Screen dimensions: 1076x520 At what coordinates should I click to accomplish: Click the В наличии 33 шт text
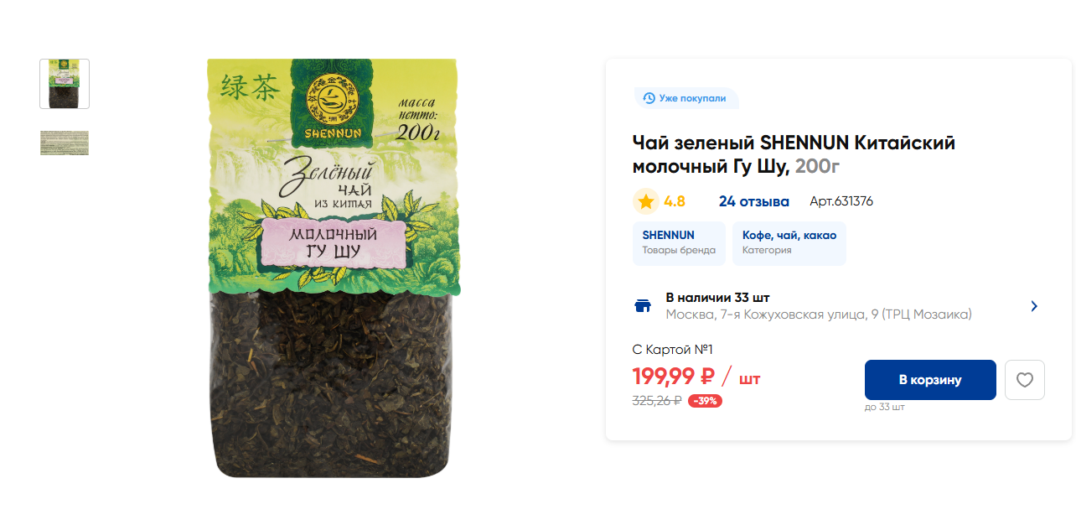pyautogui.click(x=717, y=298)
